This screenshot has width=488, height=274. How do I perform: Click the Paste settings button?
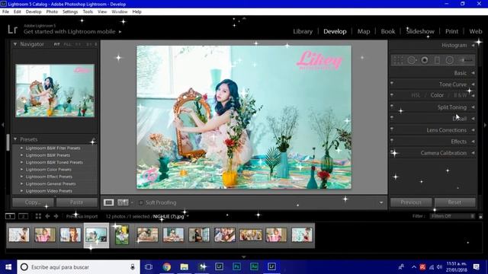(76, 202)
